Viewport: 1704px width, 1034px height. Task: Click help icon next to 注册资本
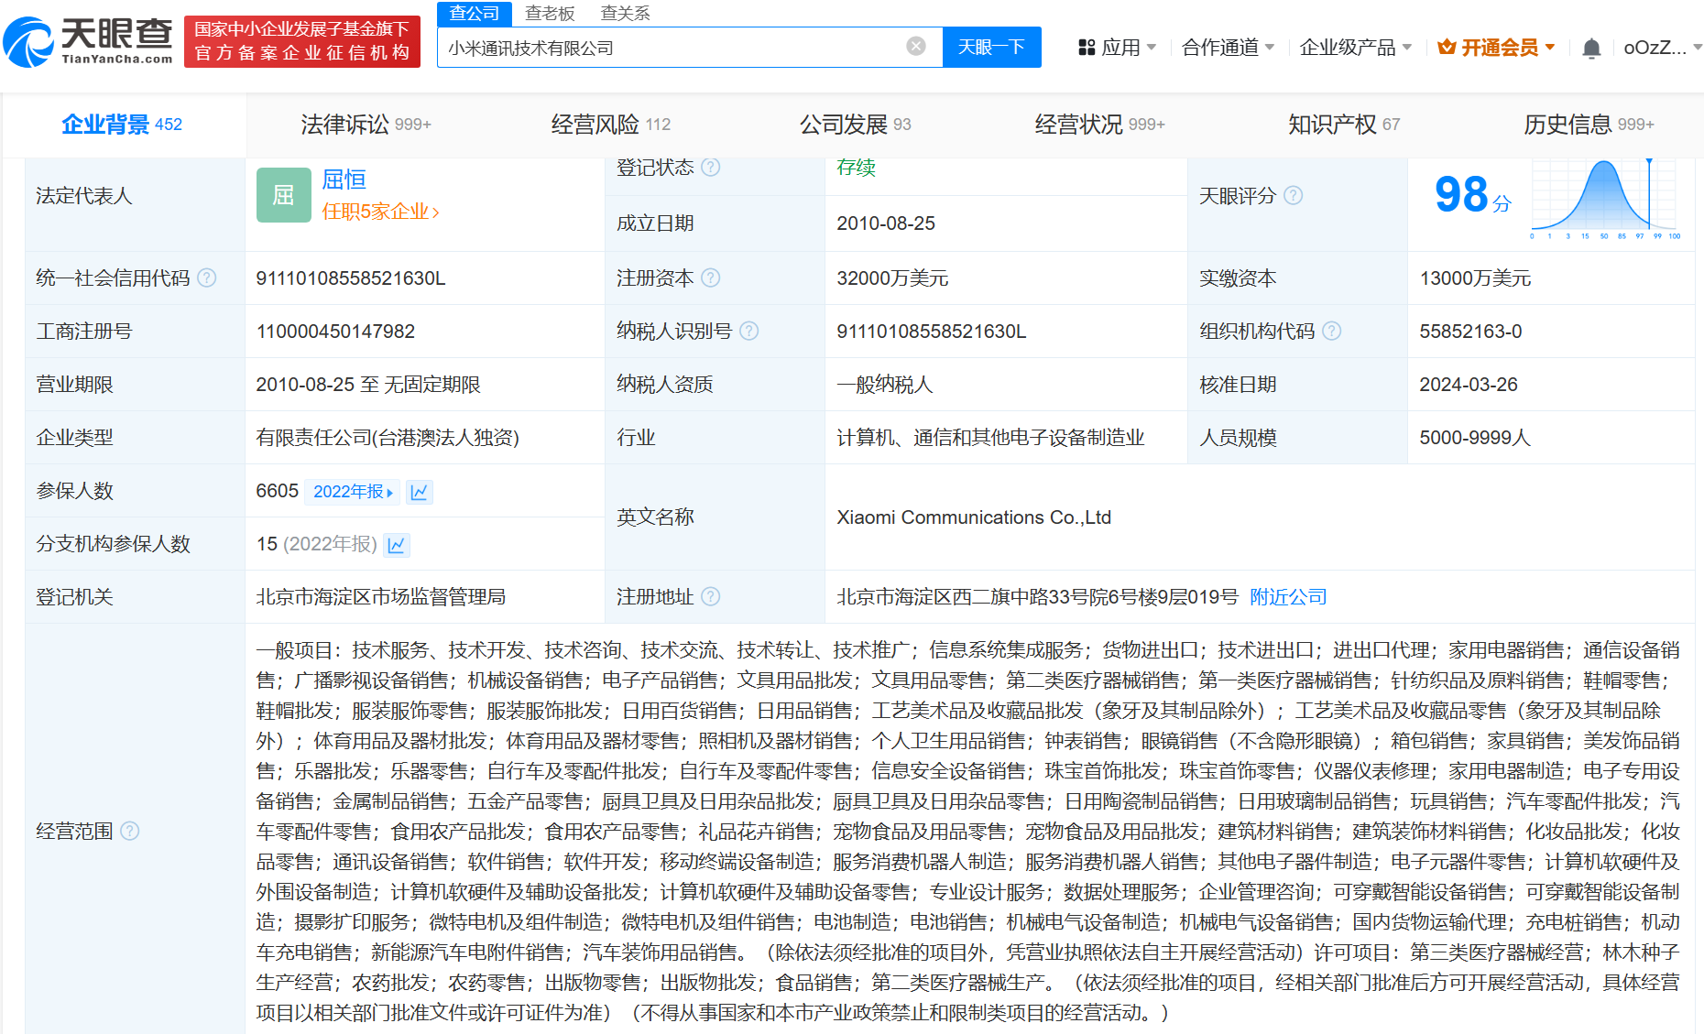710,278
